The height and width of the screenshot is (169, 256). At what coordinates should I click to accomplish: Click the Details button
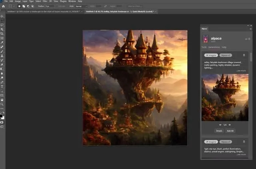[x=219, y=131]
